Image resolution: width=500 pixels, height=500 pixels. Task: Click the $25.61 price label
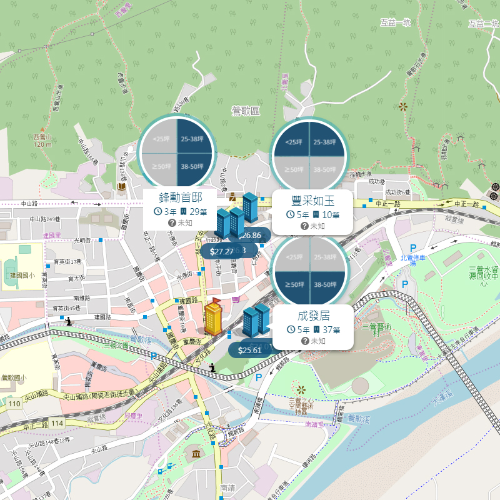pos(249,351)
